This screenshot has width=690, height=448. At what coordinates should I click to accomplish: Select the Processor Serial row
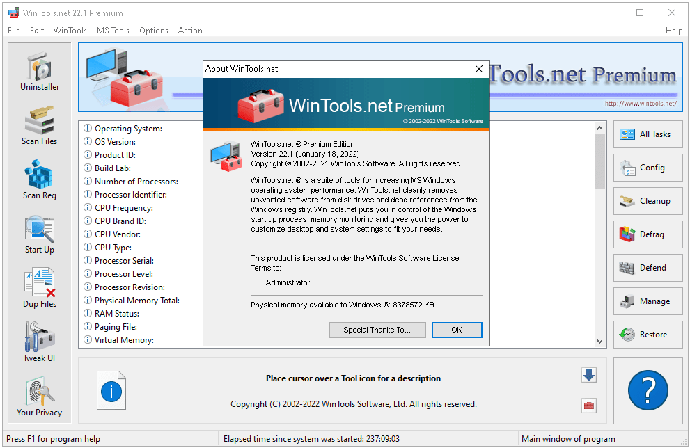(119, 260)
